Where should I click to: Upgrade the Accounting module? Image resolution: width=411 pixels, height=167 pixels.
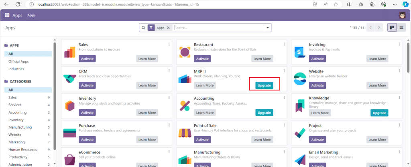(264, 113)
